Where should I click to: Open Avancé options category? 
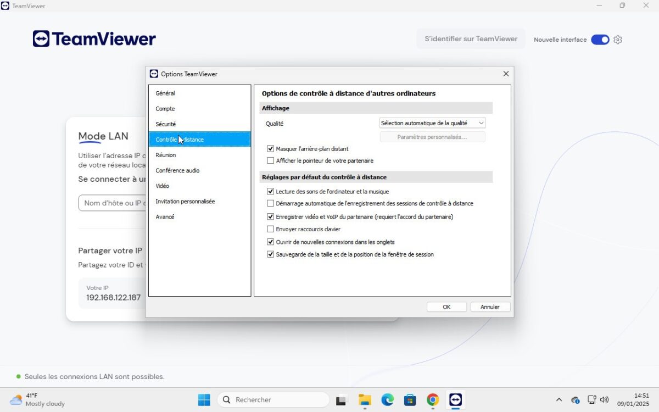199,217
